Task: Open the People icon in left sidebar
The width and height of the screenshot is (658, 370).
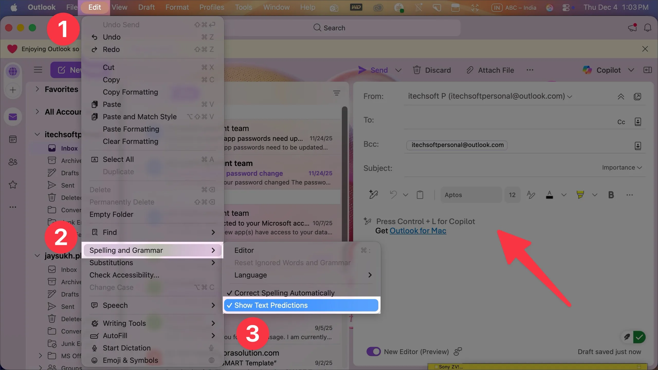Action: tap(13, 162)
